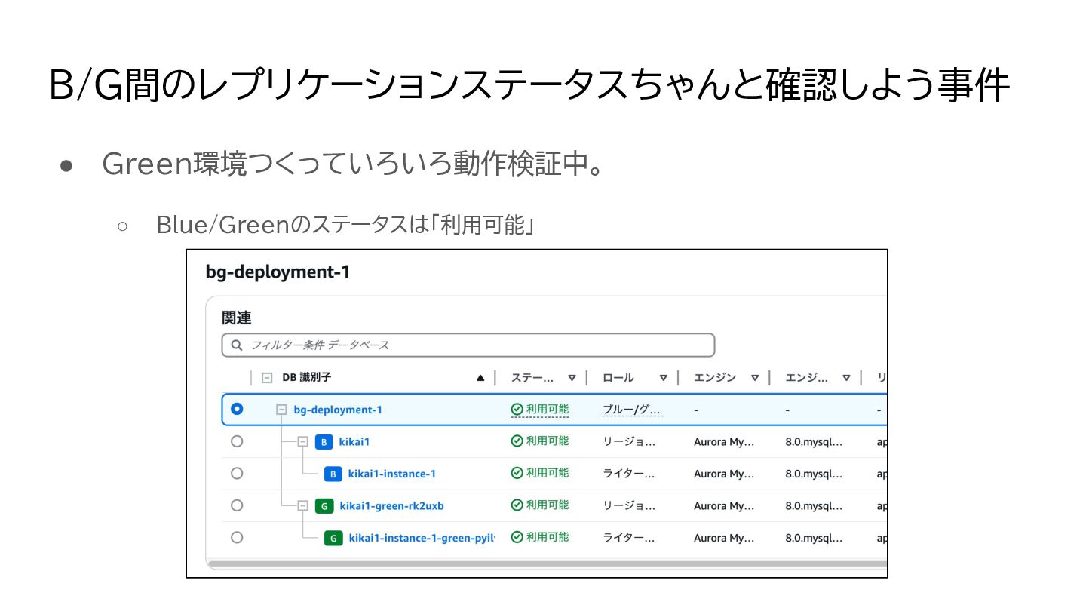Viewport: 1086px width, 611px height.
Task: Click the green G badge beside kikai1-instance-1-green
Action: click(x=333, y=539)
